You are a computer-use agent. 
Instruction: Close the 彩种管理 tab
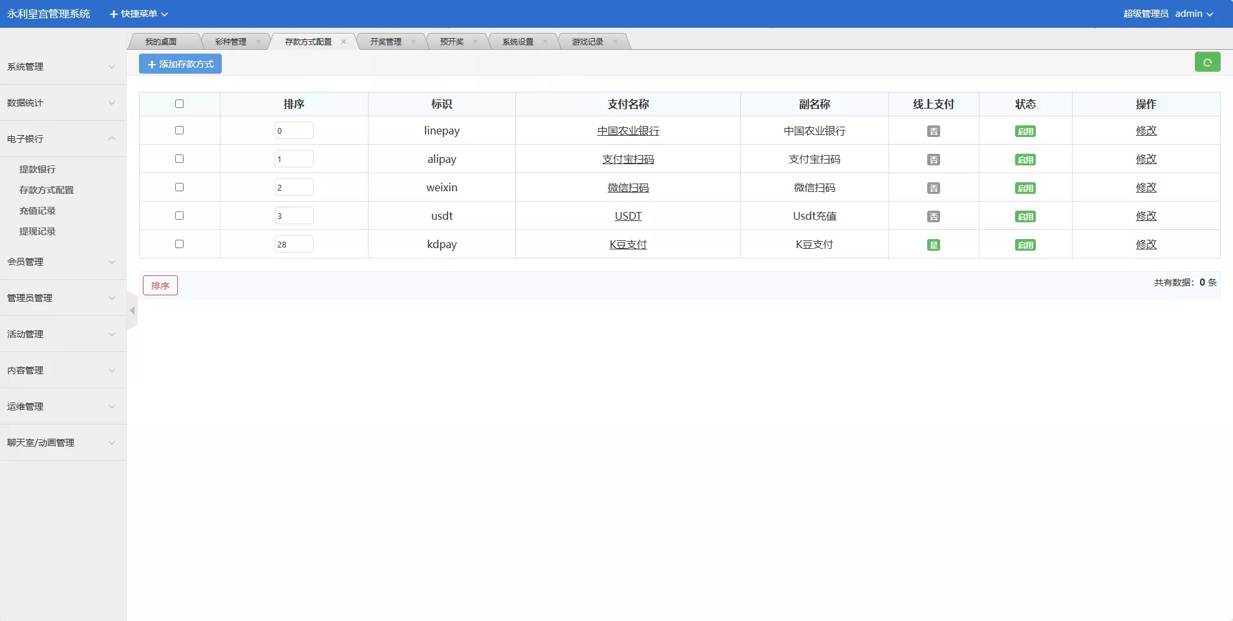258,42
